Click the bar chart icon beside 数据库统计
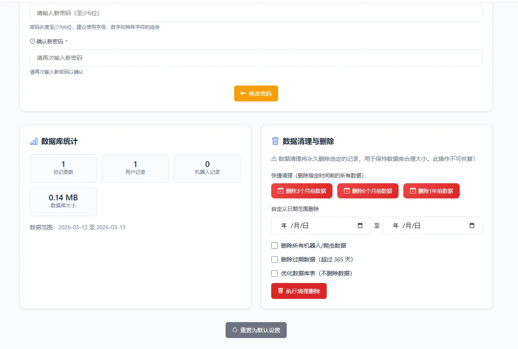The image size is (518, 349). (34, 141)
